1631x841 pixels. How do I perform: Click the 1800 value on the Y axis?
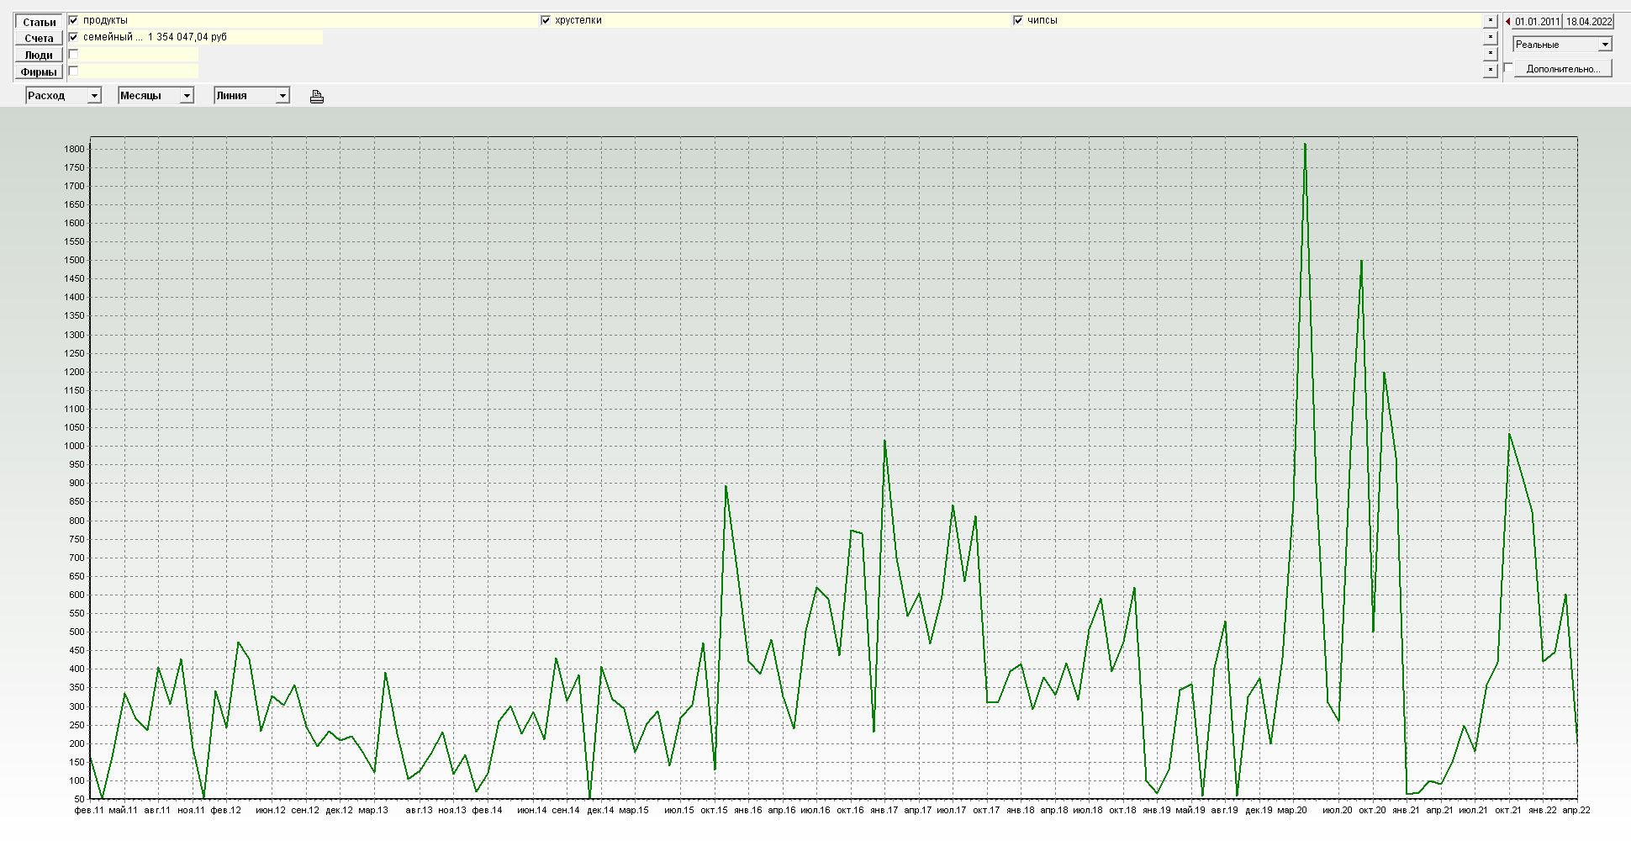pyautogui.click(x=74, y=150)
